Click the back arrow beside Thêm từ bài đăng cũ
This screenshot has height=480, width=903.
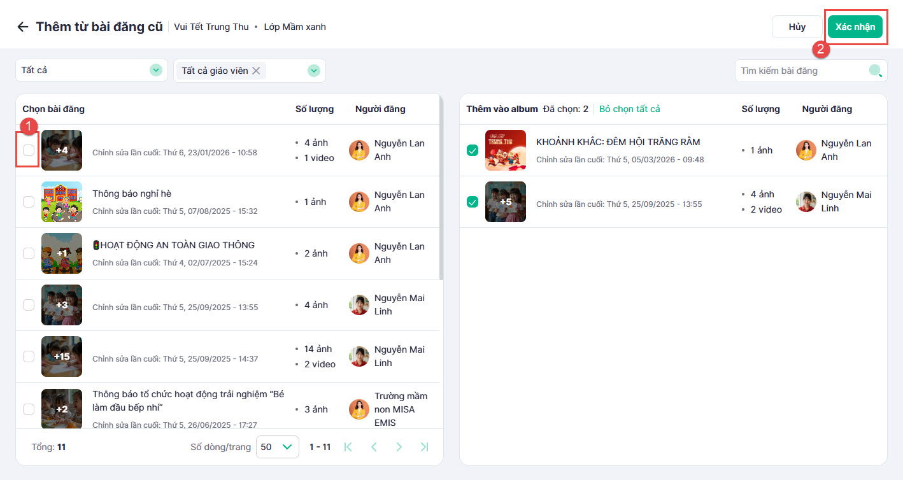23,27
